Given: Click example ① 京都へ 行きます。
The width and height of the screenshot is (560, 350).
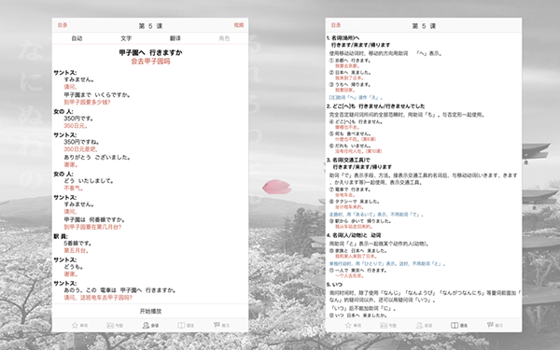Looking at the screenshot, I should coord(350,61).
